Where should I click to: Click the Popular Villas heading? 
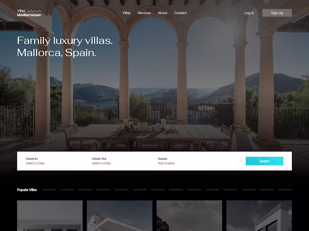coord(27,190)
